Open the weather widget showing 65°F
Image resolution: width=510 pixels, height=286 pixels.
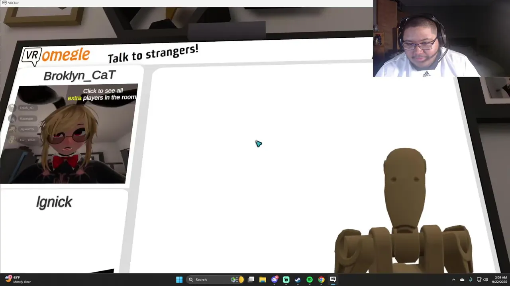pos(18,280)
